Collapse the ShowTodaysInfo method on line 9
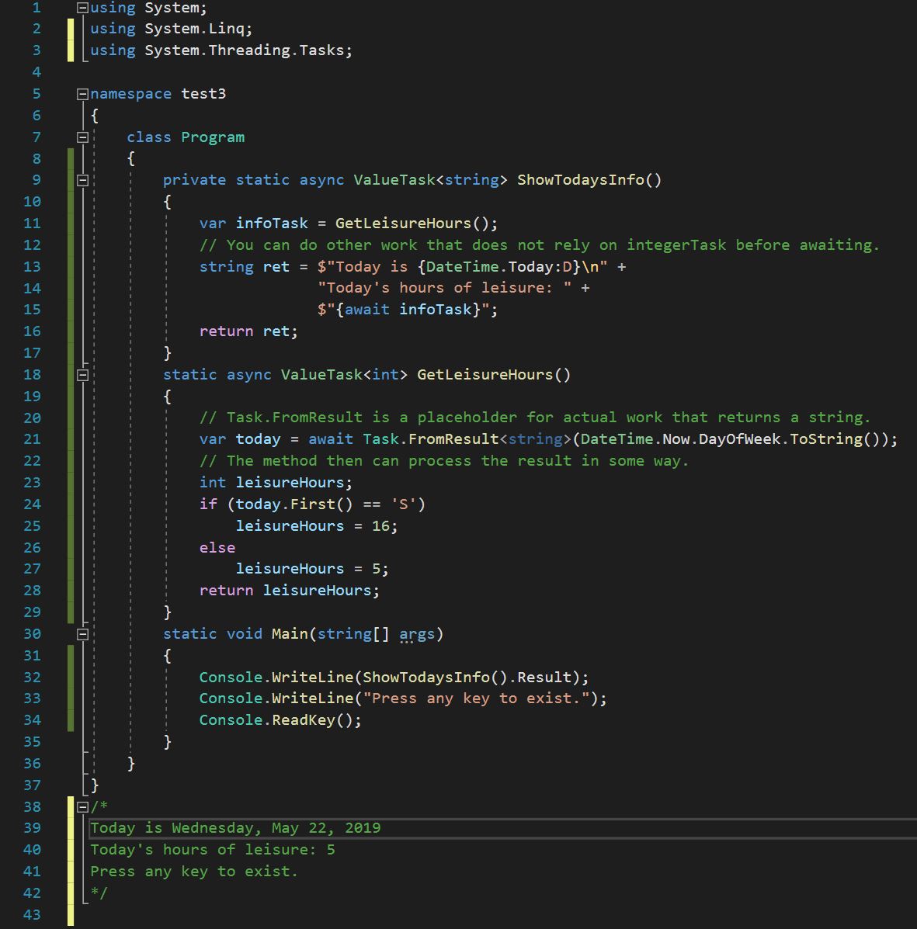This screenshot has width=917, height=929. tap(83, 180)
